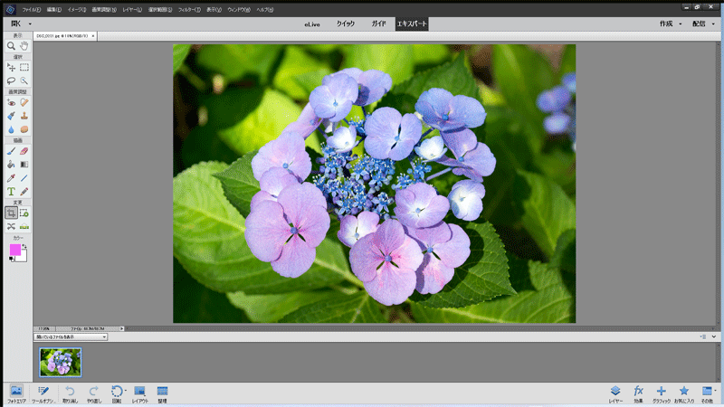Open the Layout (レイアウト) options
The height and width of the screenshot is (407, 724).
(x=140, y=394)
